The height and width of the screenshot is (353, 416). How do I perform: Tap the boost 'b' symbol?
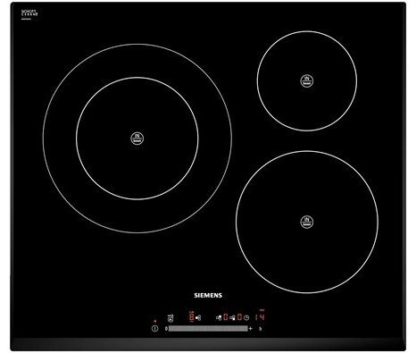tap(261, 329)
